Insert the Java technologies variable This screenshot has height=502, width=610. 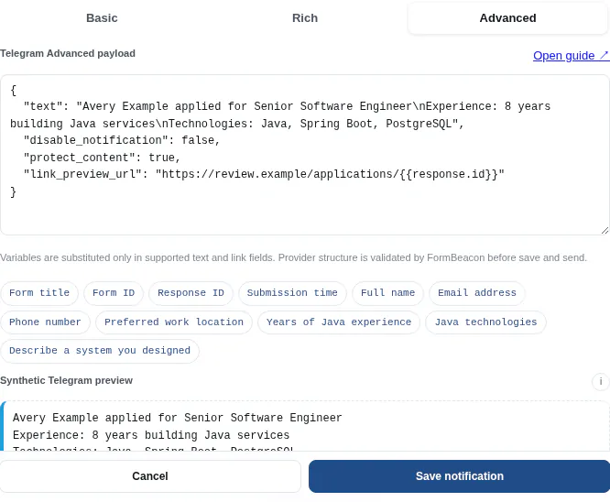tap(485, 322)
